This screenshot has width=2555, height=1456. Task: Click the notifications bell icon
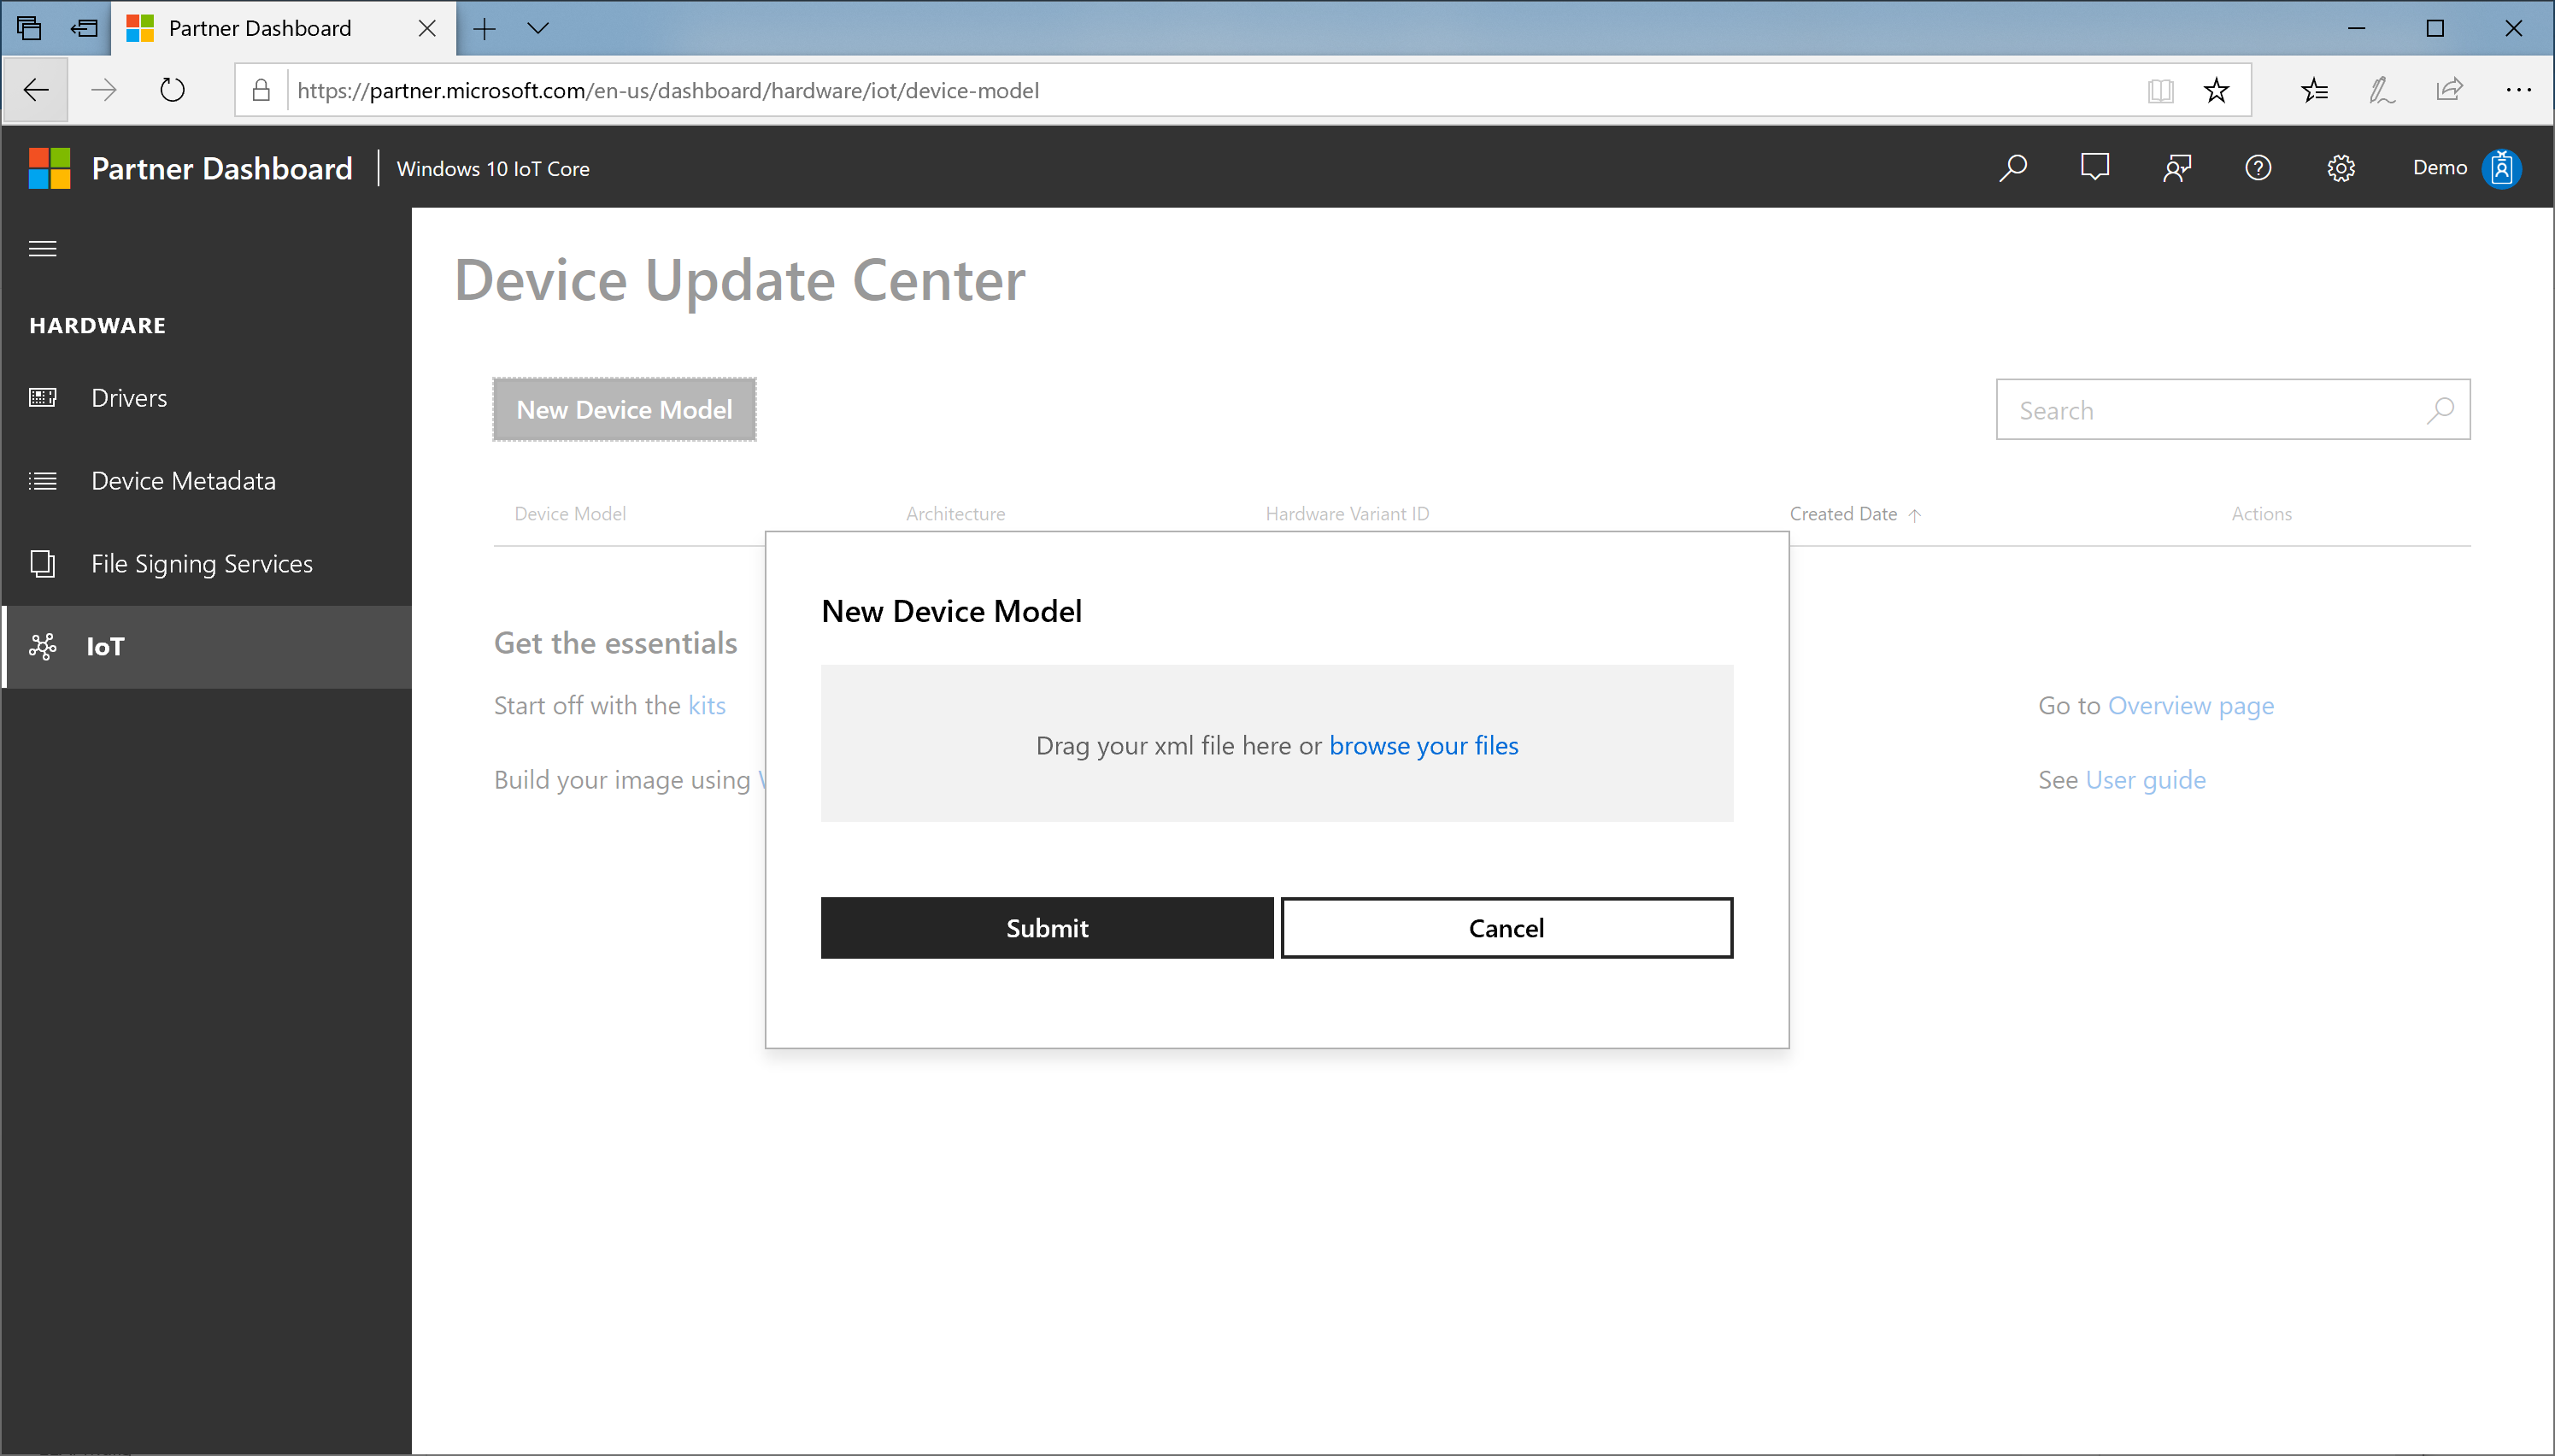coord(2094,167)
